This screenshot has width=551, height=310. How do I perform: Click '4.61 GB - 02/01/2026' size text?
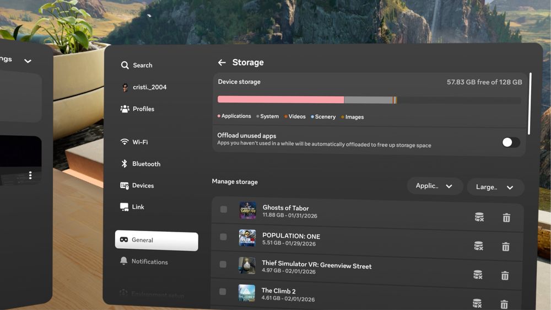pos(288,299)
